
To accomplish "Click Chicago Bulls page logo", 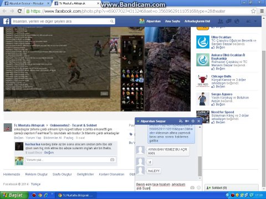I will coord(203,81).
